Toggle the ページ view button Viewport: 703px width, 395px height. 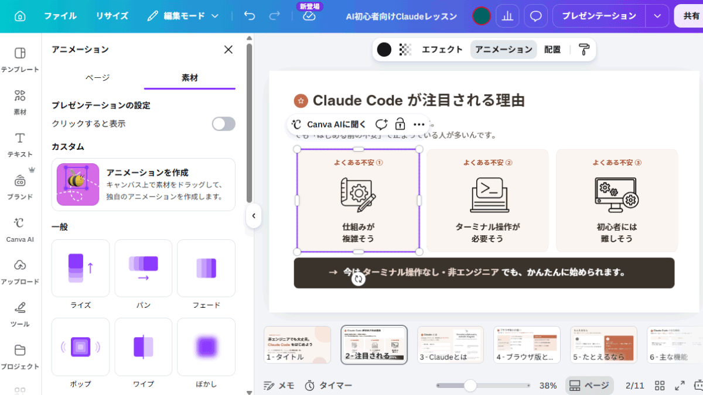pos(589,386)
